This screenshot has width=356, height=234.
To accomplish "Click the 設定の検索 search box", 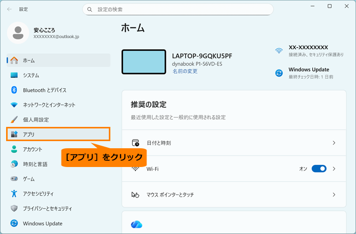I will point(177,9).
